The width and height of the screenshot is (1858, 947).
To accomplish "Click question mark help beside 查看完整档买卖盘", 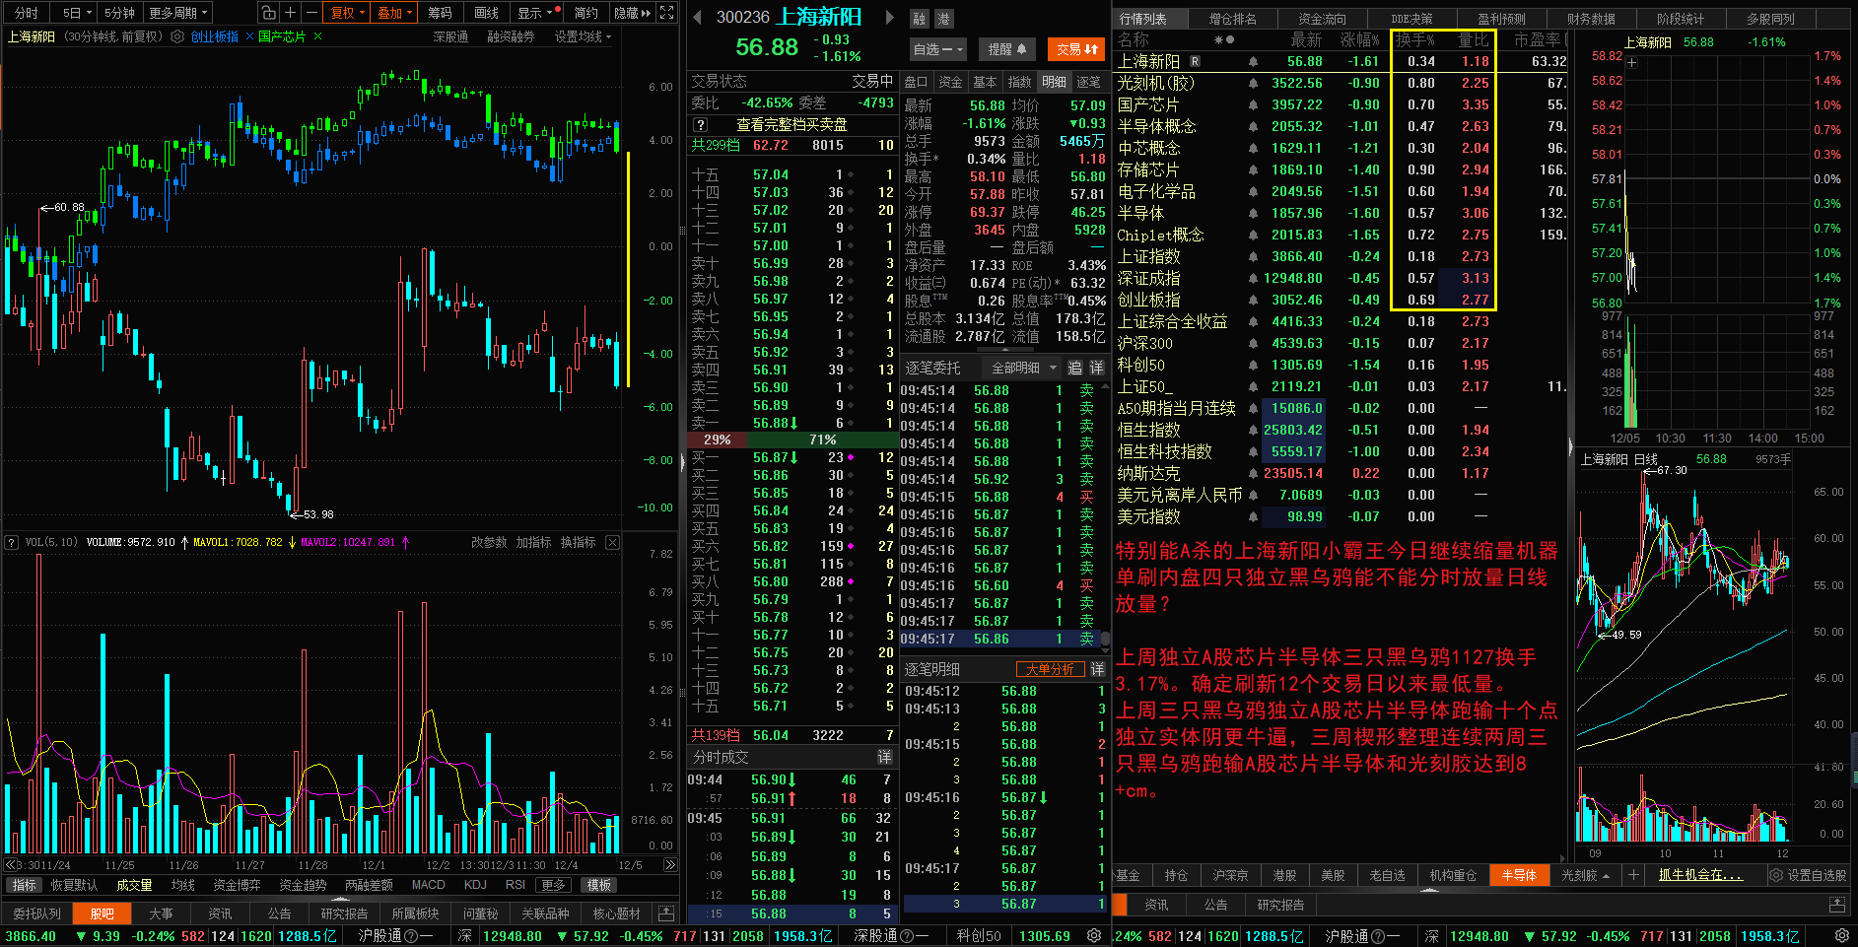I will point(700,125).
